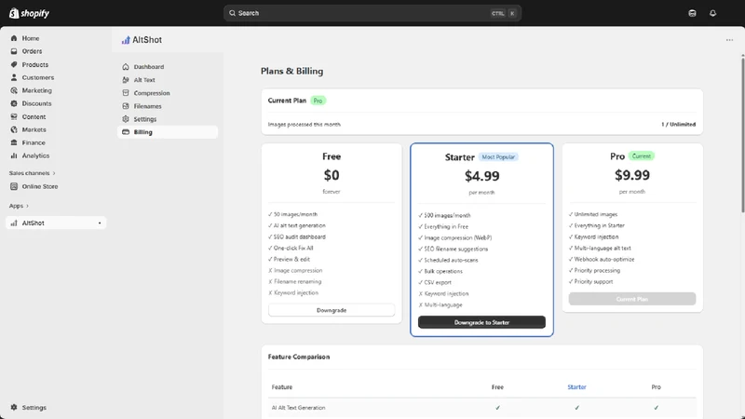
Task: Click the $9.99 Pro price
Action: (632, 175)
